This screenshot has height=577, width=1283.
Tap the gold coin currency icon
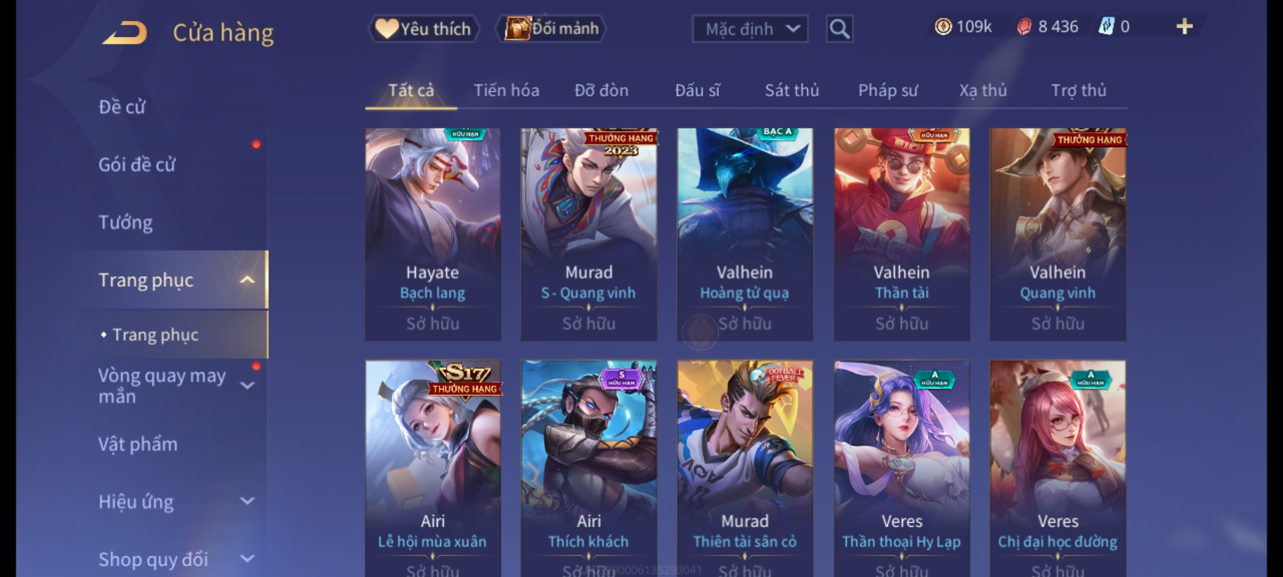pyautogui.click(x=943, y=27)
